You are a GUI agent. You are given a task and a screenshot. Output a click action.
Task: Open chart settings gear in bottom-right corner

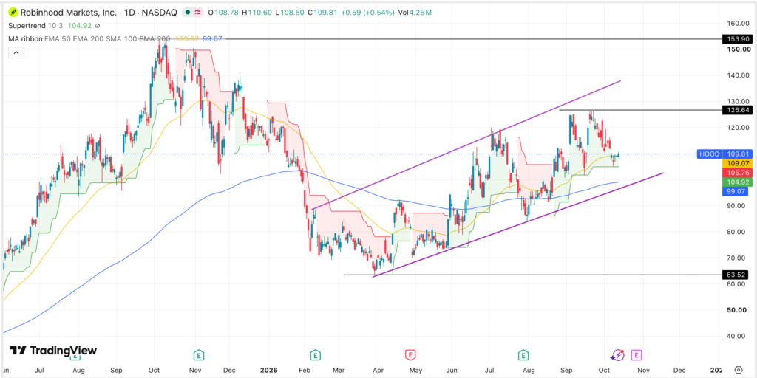737,371
